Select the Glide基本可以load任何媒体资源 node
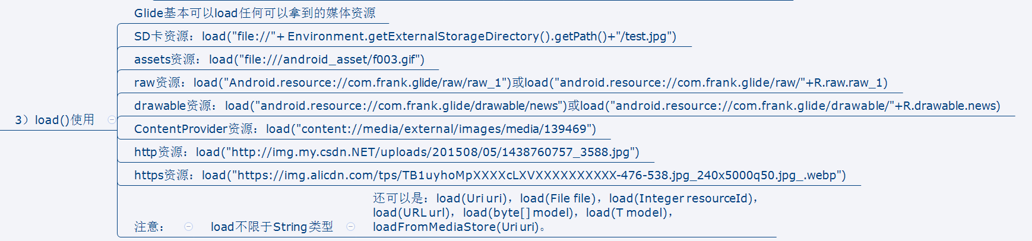 pyautogui.click(x=254, y=13)
